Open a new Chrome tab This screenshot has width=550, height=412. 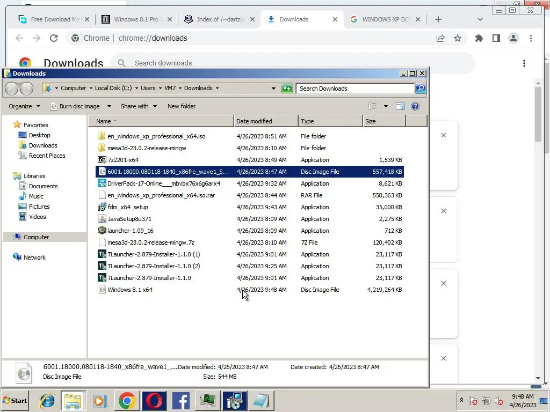pyautogui.click(x=438, y=19)
